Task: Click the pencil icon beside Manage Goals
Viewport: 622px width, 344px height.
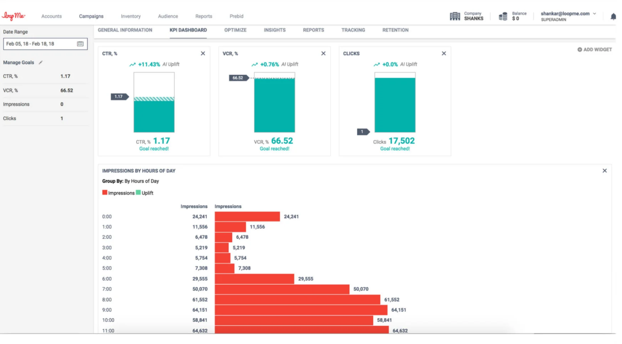Action: [x=41, y=63]
